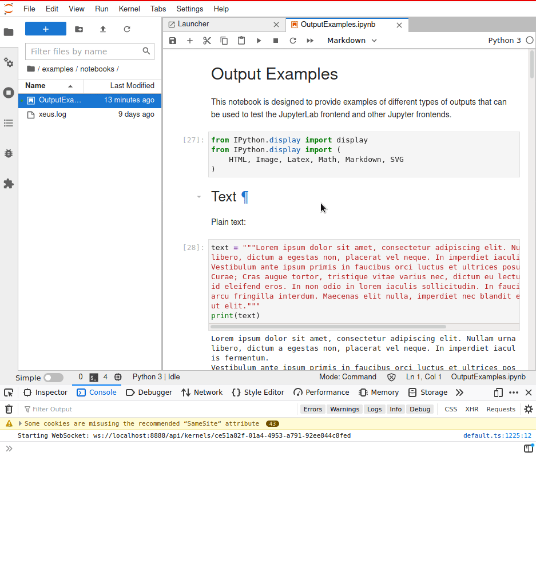The width and height of the screenshot is (536, 575).
Task: Switch to the Network devtools tab
Action: (202, 392)
